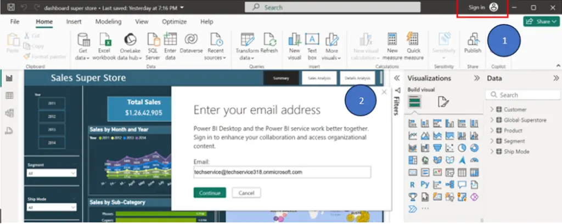The image size is (562, 224).
Task: Toggle year 2014 in Year slicer
Action: tap(52, 143)
